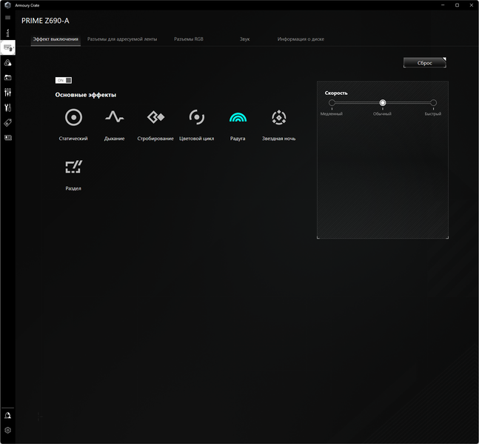Switch to Эффект выключения tab
Viewport: 479px width, 444px height.
click(x=56, y=39)
